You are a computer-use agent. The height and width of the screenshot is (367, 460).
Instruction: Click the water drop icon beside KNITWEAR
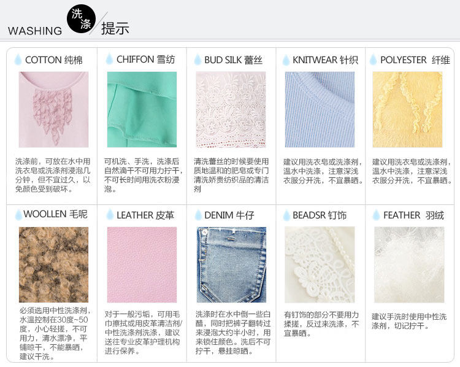(286, 60)
